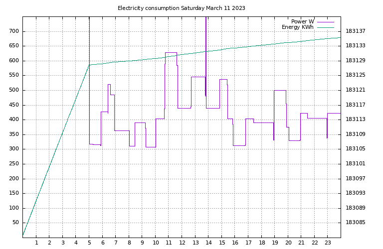This screenshot has height=249, width=383.
Task: Click hour label 7 on the x-axis
Action: click(x=116, y=243)
